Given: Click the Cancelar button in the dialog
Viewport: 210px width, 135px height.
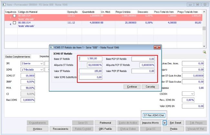Looking at the screenshot, I should (150, 87).
